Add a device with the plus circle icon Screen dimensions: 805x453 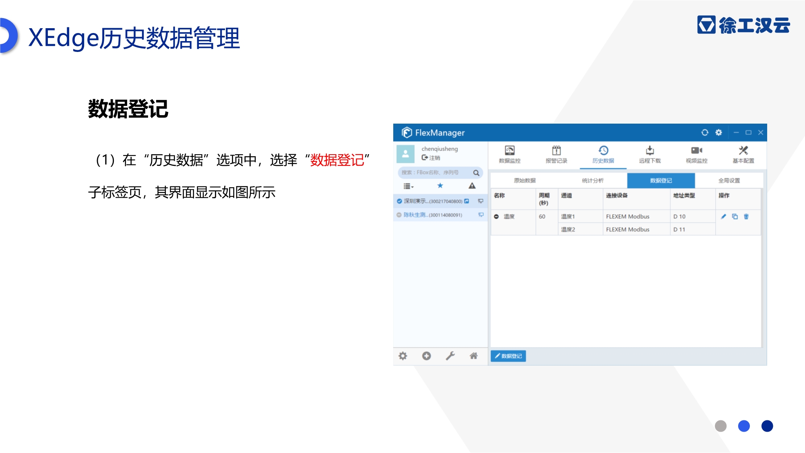click(427, 356)
